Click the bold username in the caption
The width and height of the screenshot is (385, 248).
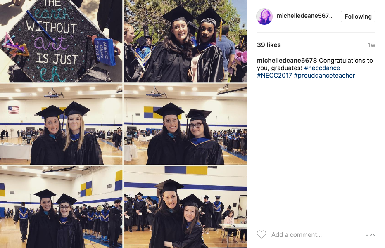click(x=287, y=61)
